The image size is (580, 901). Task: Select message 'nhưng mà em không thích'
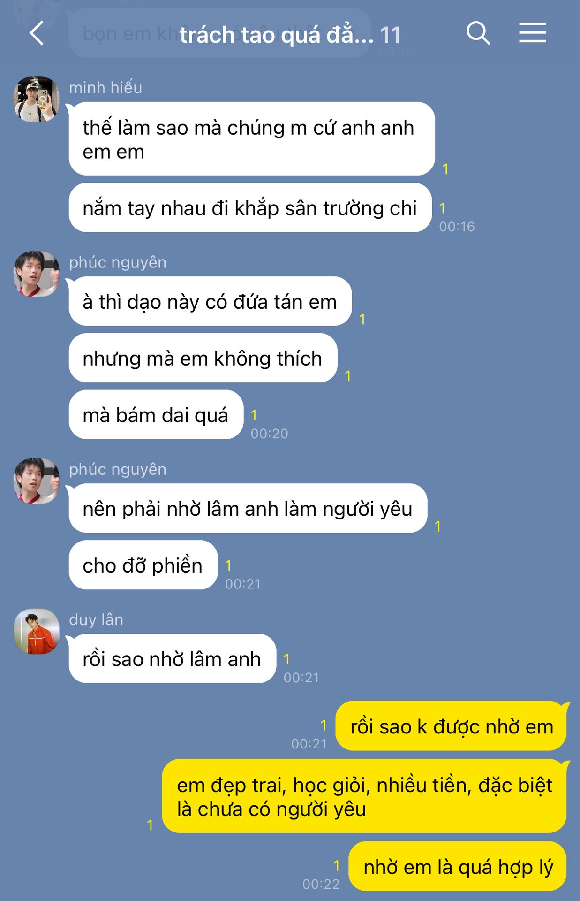click(x=203, y=358)
